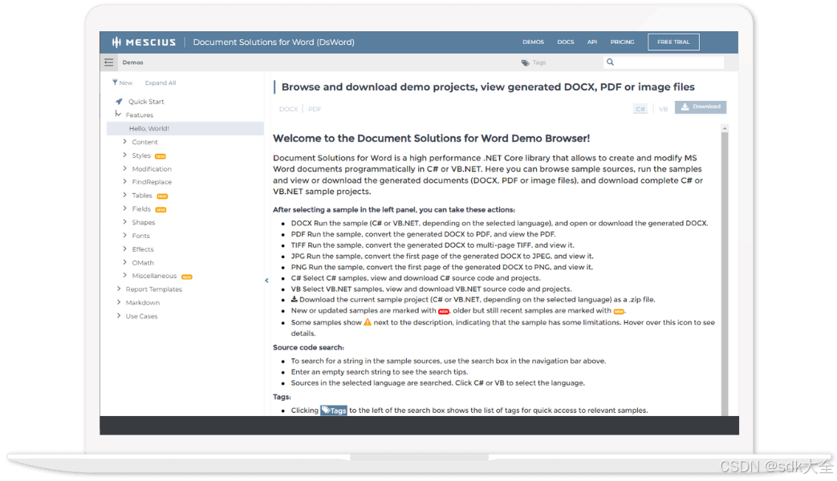837x481 pixels.
Task: Click the Document Solutions for Word (DsWord) title
Action: coord(274,42)
